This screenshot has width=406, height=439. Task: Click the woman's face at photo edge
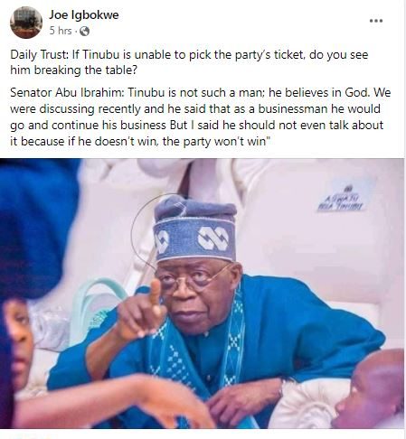(19, 341)
